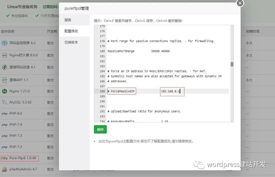Click the pureftpd管理 dialog title
This screenshot has height=177, width=275.
(x=77, y=8)
